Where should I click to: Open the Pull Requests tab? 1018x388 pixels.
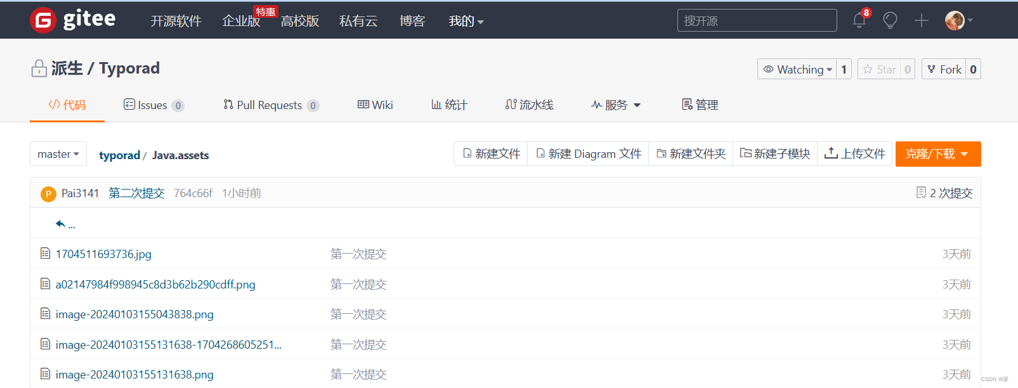point(271,105)
